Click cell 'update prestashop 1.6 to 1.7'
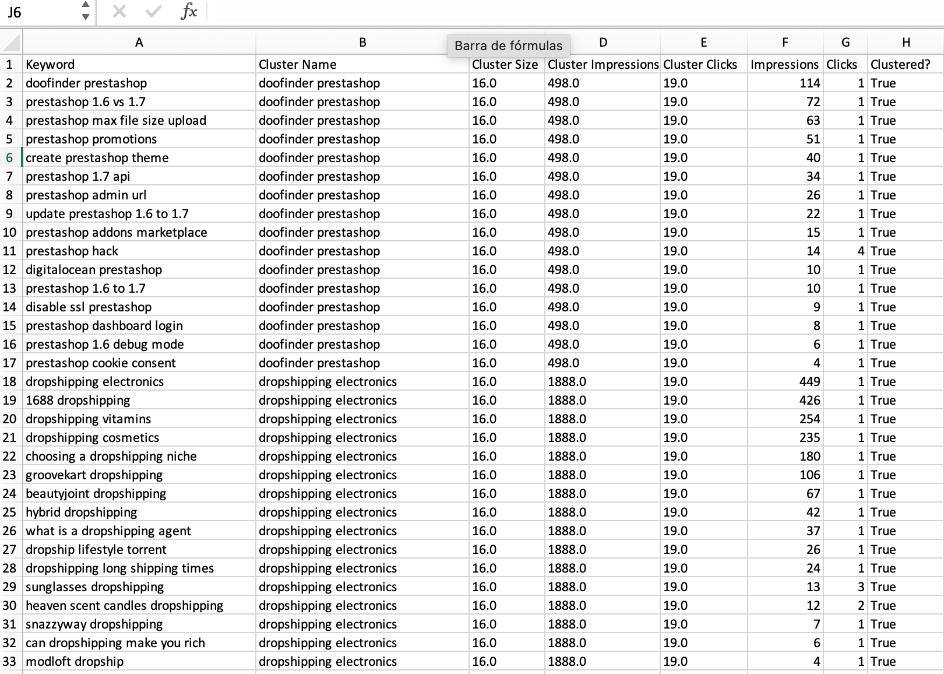Viewport: 944px width, 674px height. (139, 213)
